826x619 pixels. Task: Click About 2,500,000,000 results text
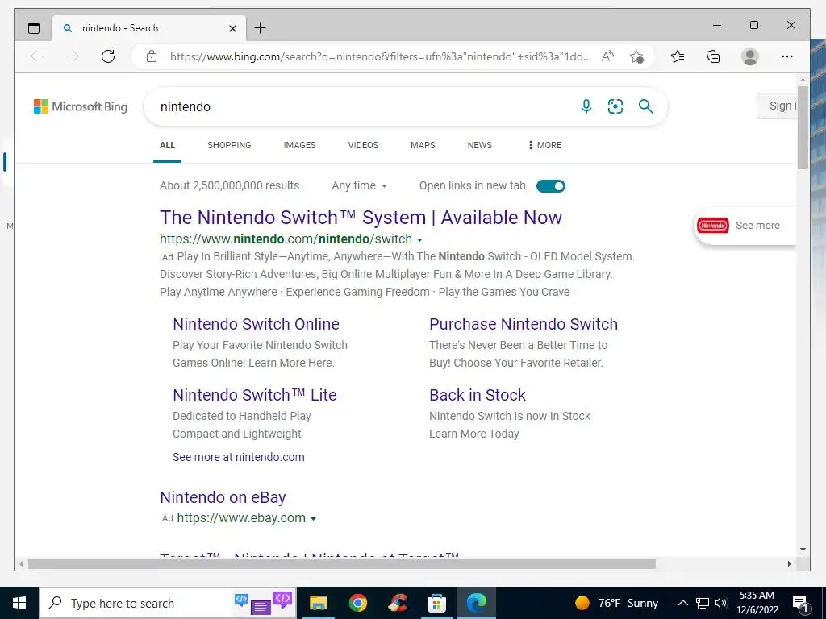click(230, 186)
